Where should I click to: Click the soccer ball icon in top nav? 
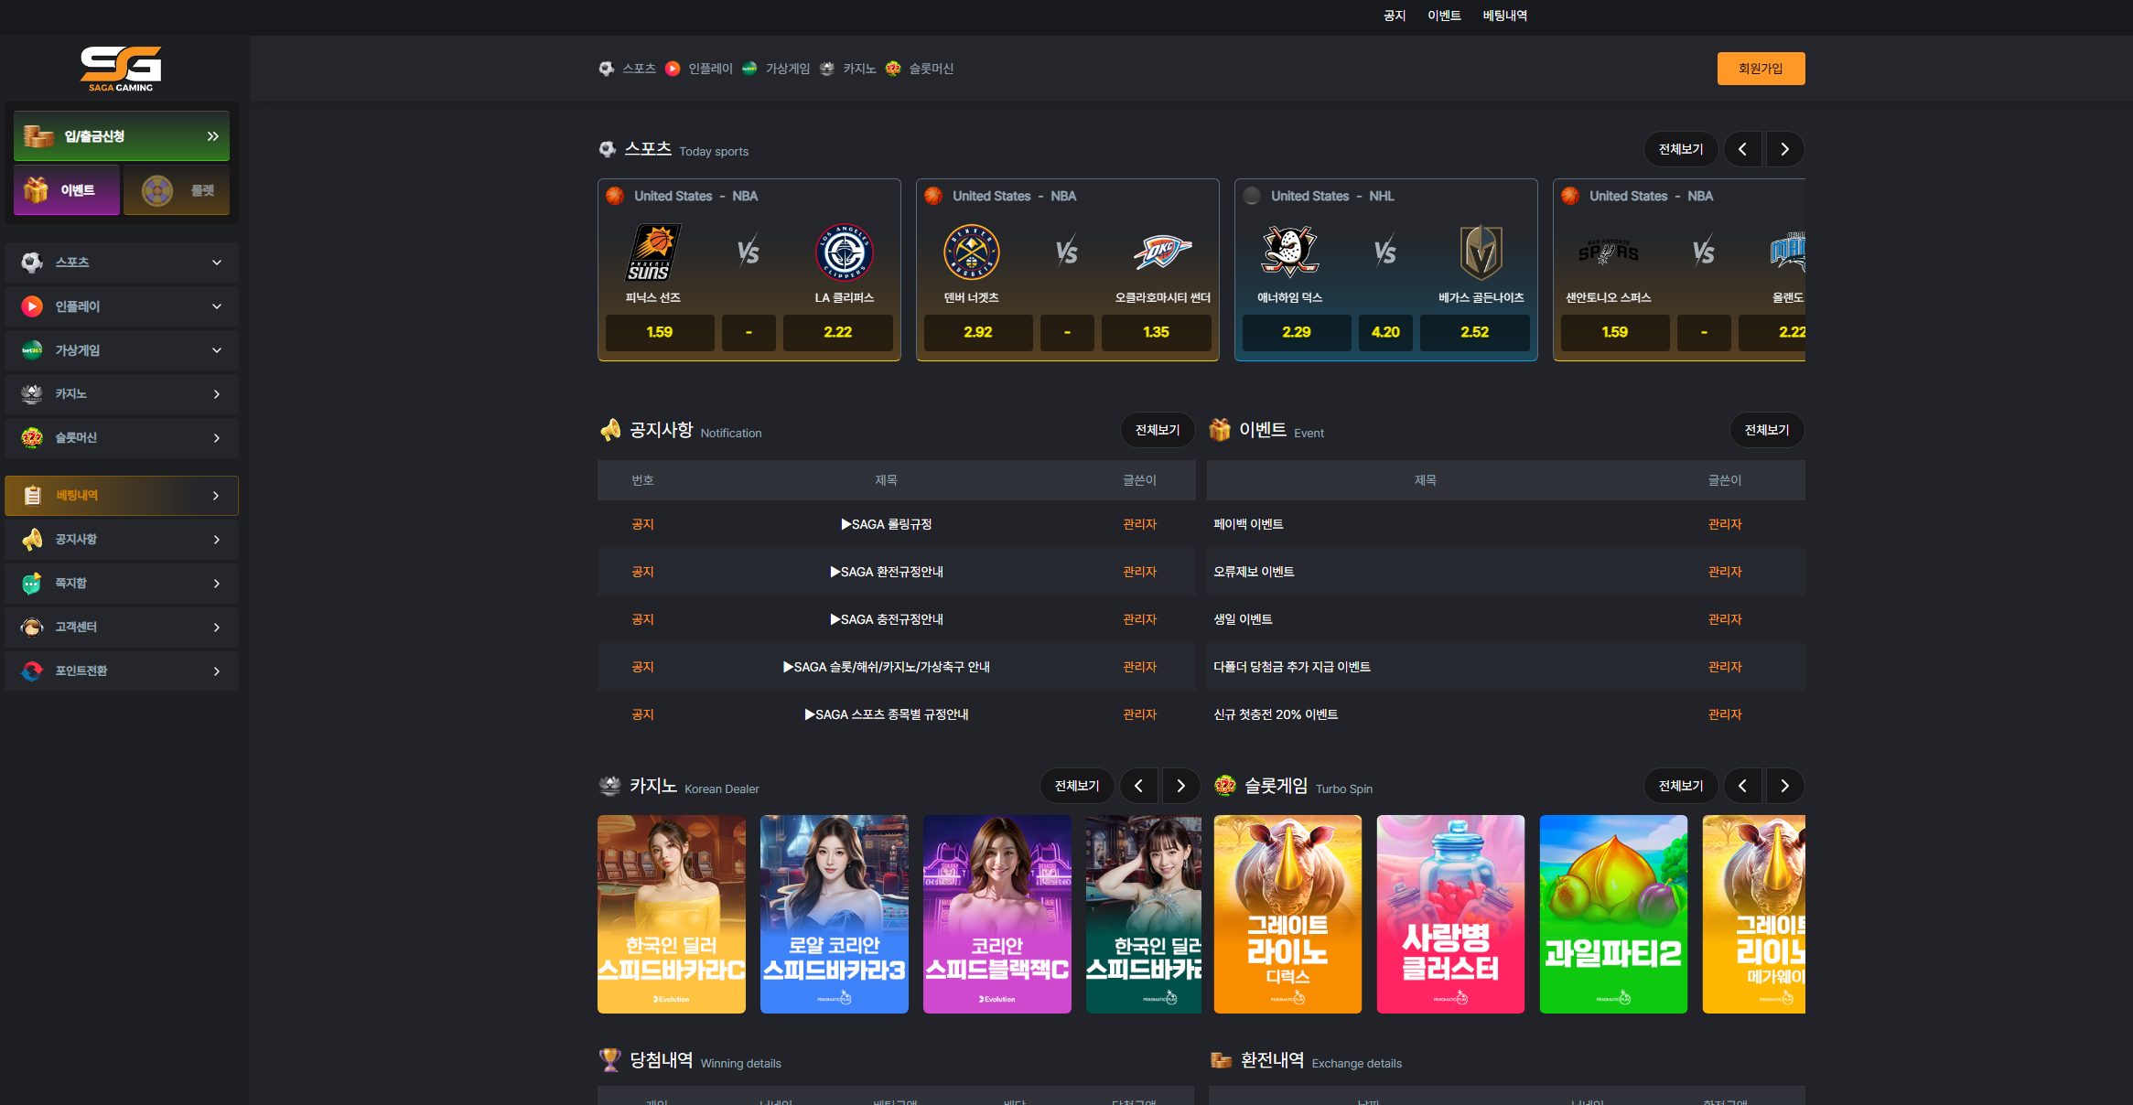[607, 69]
